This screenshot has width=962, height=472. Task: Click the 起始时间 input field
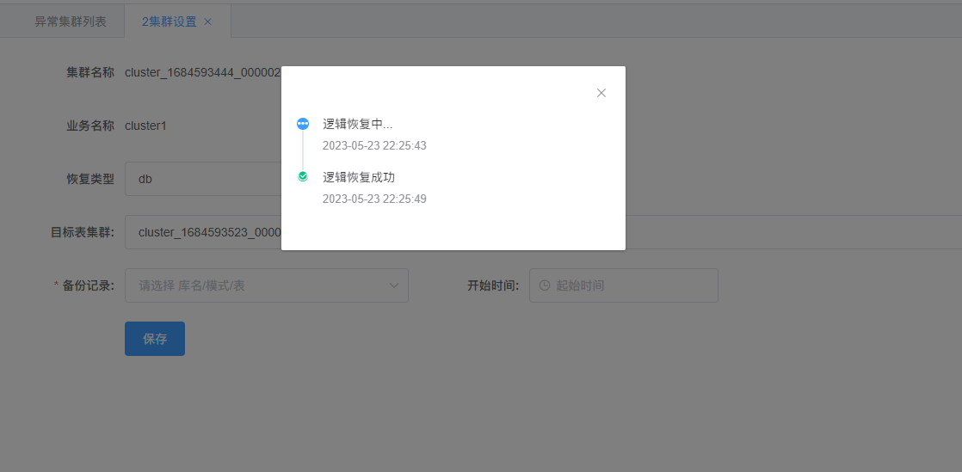tap(623, 285)
